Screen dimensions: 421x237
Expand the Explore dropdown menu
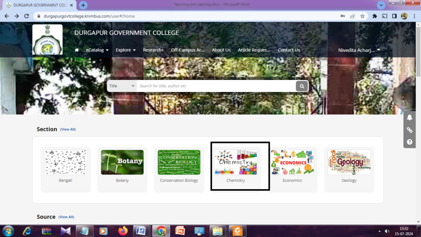pyautogui.click(x=126, y=50)
